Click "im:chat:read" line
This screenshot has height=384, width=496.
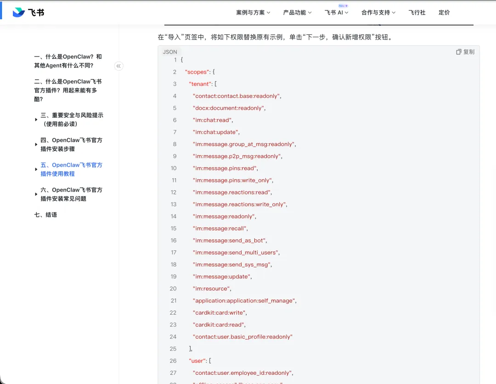click(x=213, y=120)
